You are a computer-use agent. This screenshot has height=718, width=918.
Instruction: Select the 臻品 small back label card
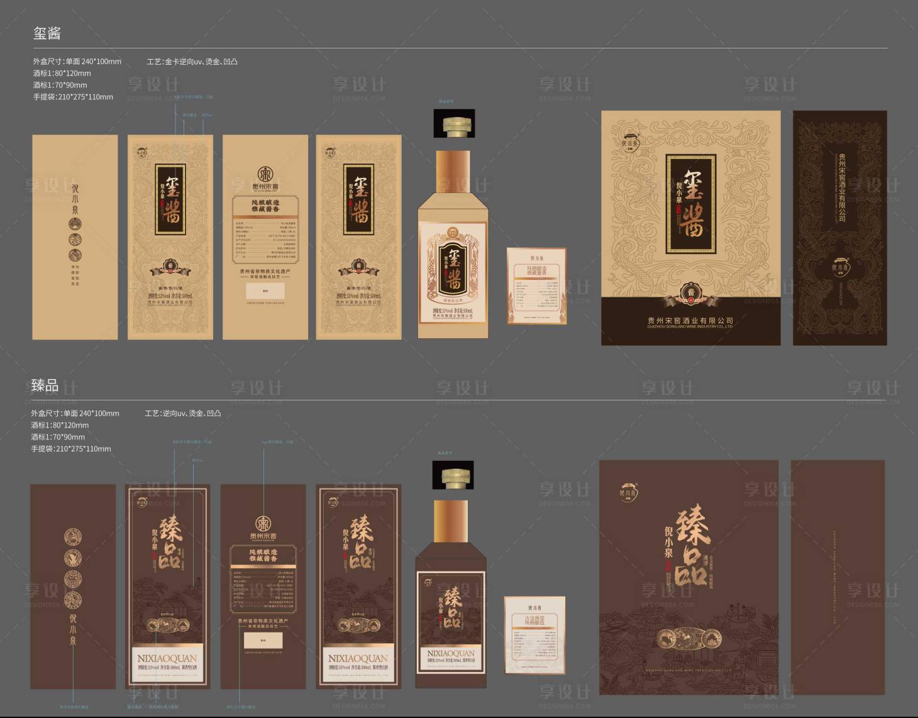point(534,636)
